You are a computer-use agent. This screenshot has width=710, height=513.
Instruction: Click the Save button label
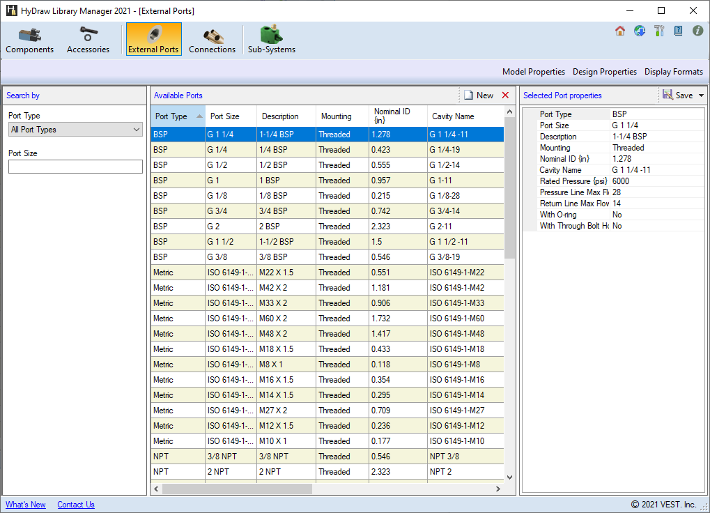pyautogui.click(x=684, y=95)
